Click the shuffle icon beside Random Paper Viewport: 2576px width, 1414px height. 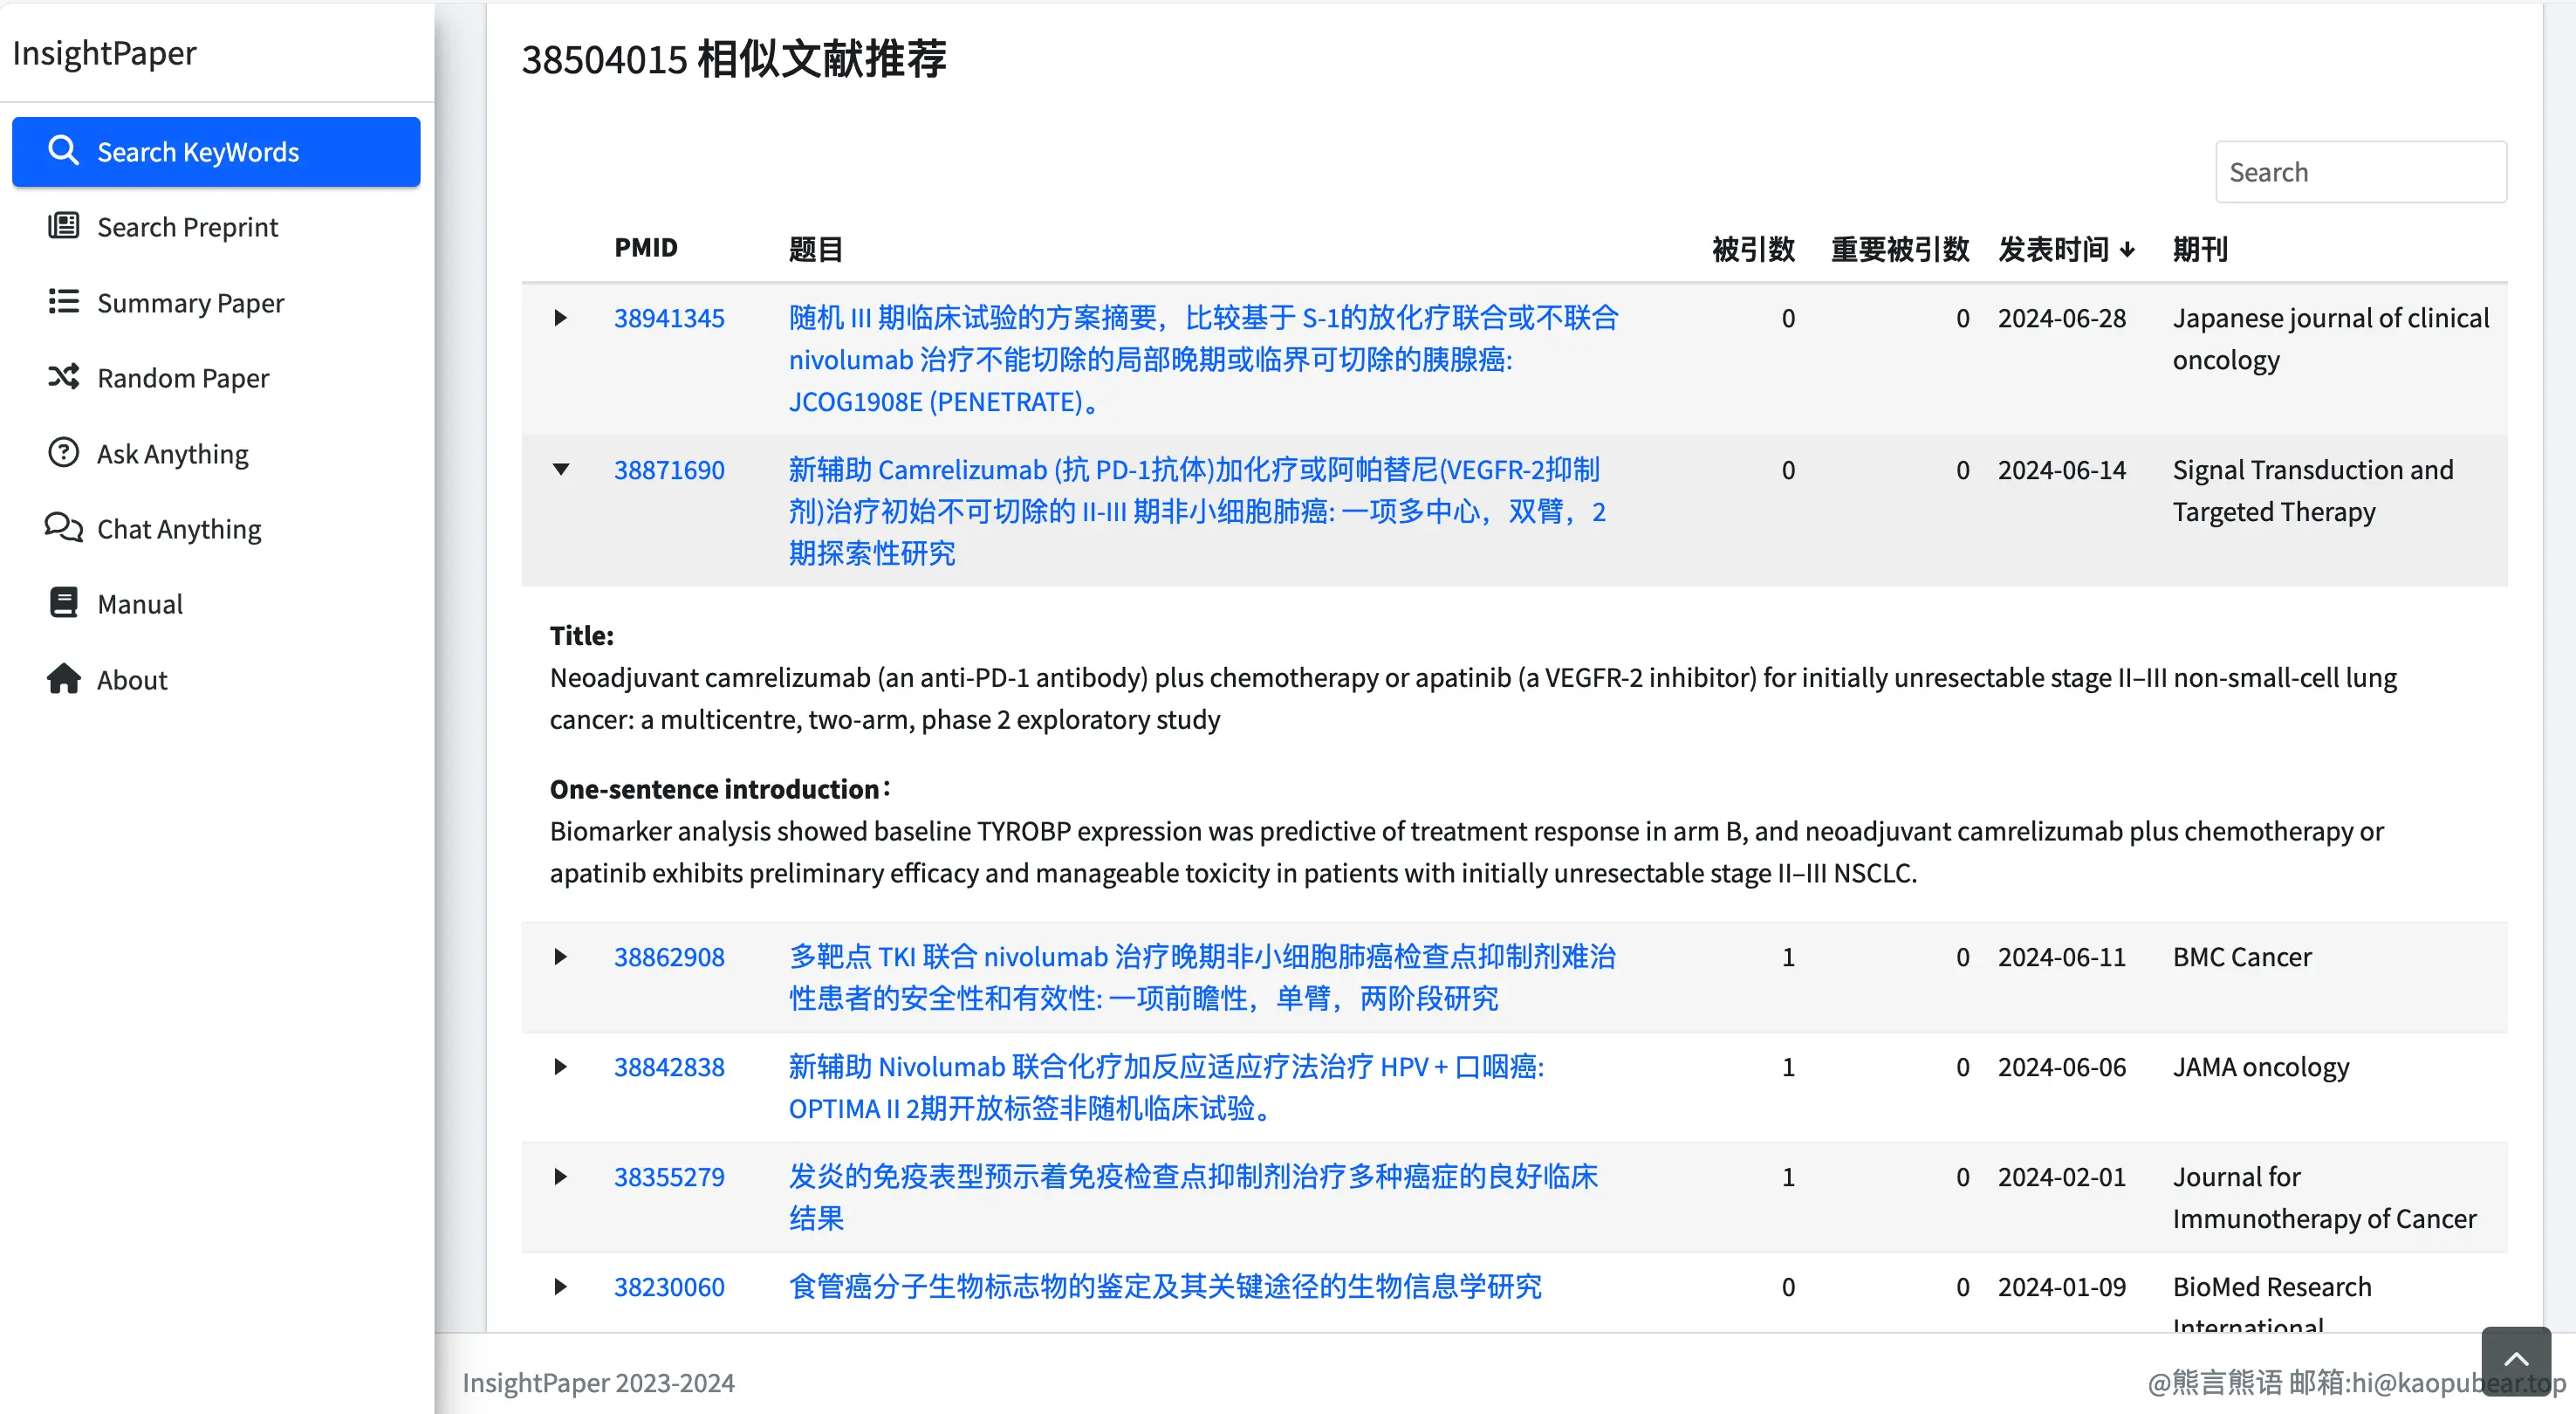click(63, 377)
